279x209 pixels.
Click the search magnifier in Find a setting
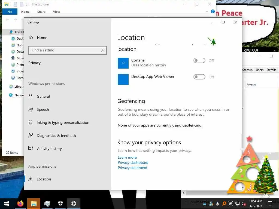point(103,50)
